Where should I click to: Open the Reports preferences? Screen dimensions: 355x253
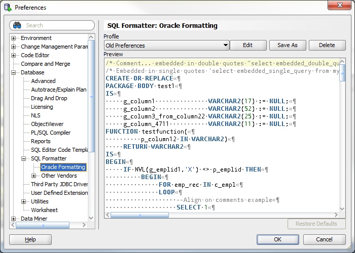(41, 141)
